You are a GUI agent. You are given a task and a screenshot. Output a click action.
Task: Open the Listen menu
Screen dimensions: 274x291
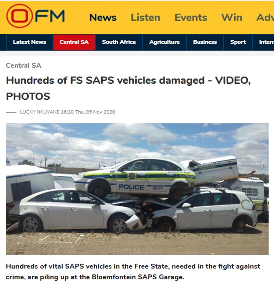(146, 18)
